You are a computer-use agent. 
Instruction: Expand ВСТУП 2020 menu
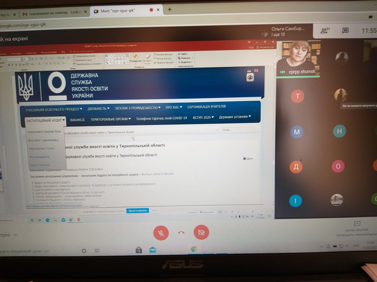click(x=203, y=117)
